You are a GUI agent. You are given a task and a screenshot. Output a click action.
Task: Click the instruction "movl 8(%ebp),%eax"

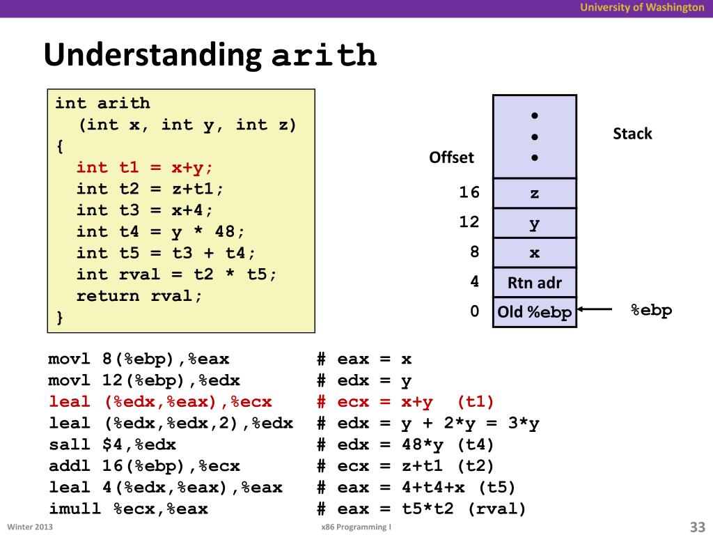pos(139,359)
